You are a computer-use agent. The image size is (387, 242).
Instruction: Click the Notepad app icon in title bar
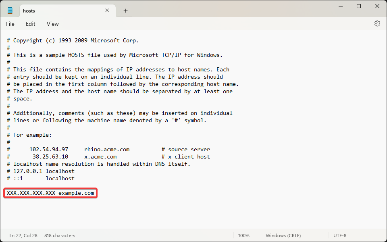click(x=10, y=11)
